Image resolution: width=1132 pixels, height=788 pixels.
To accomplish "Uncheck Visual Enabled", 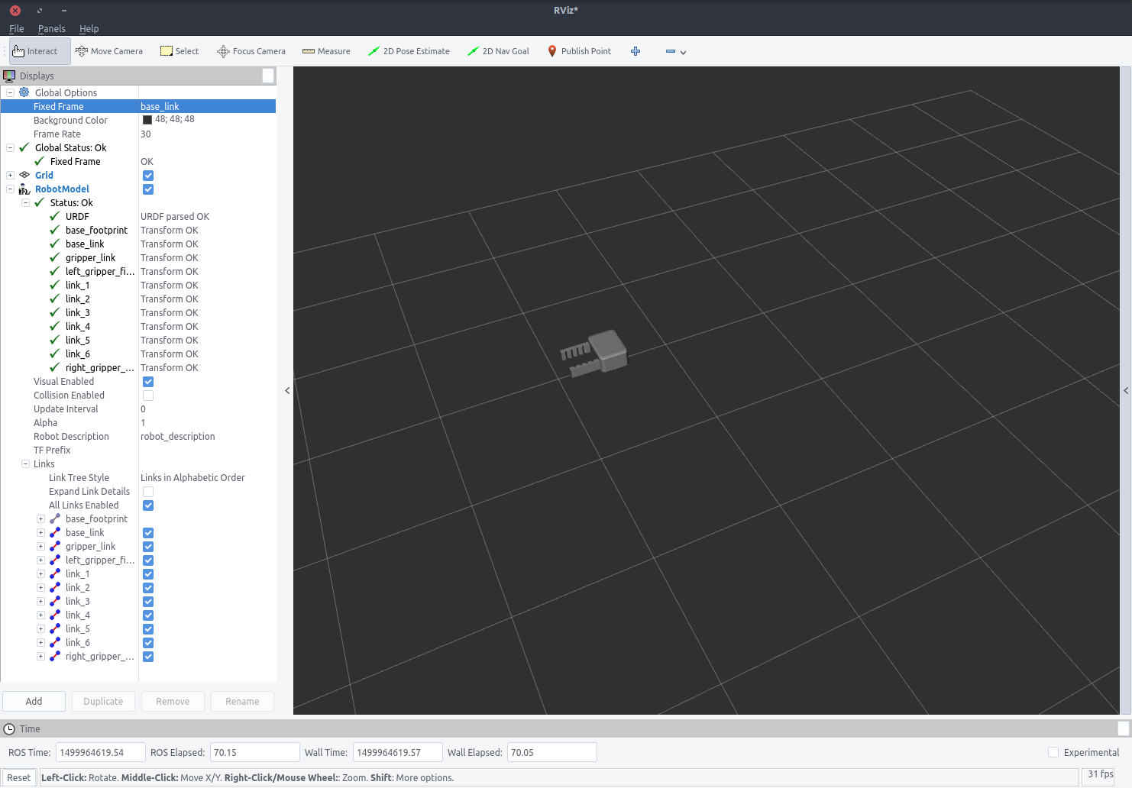I will coord(148,382).
